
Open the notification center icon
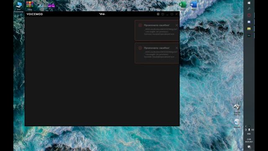pyautogui.click(x=249, y=147)
